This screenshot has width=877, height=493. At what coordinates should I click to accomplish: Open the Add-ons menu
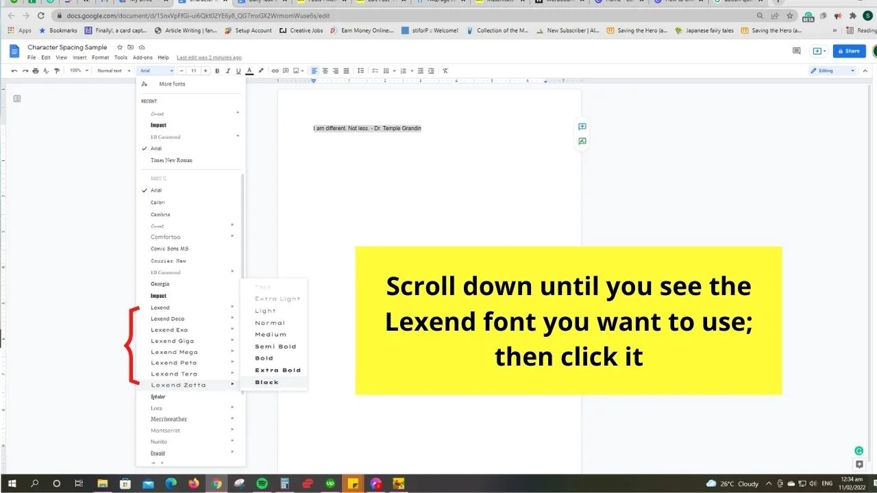(x=143, y=58)
